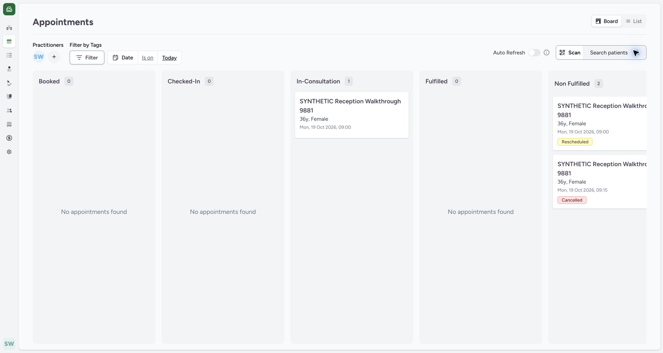Click the Appointments page title
663x353 pixels.
pyautogui.click(x=63, y=22)
